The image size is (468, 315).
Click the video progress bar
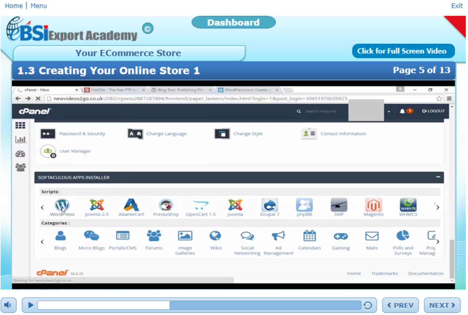click(200, 305)
